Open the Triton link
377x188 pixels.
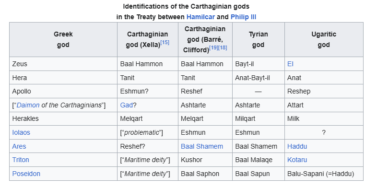(21, 160)
